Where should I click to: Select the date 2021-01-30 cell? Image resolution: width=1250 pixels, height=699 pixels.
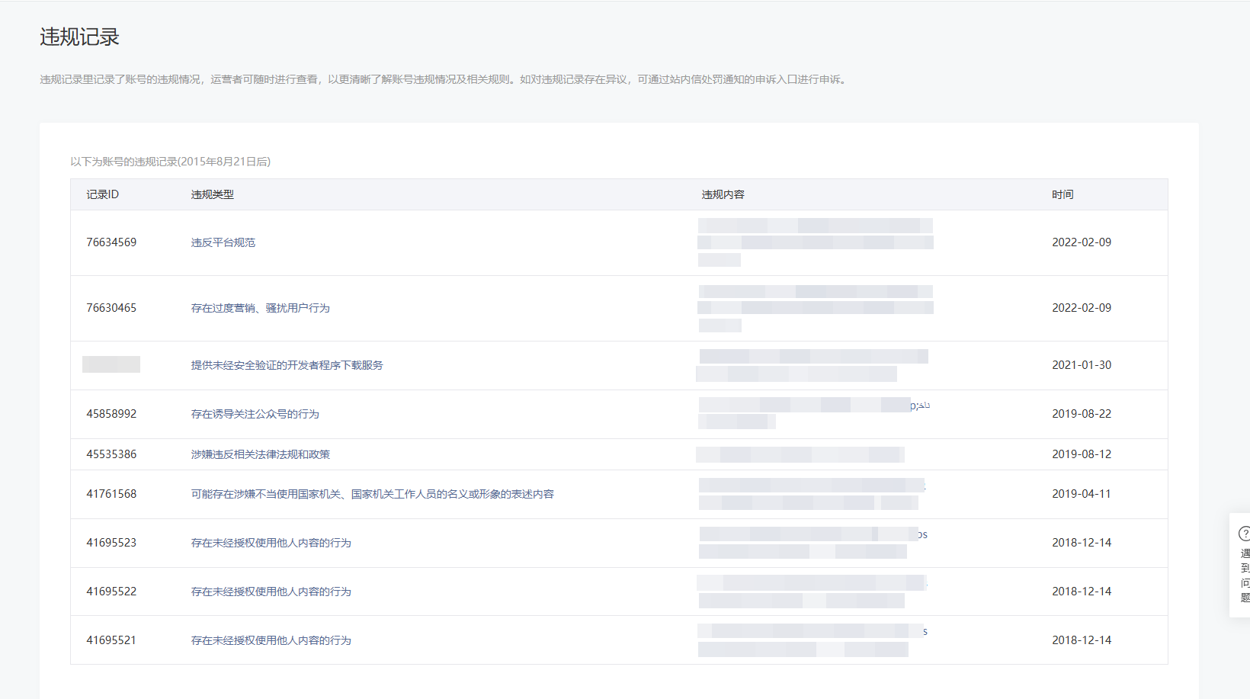1082,365
